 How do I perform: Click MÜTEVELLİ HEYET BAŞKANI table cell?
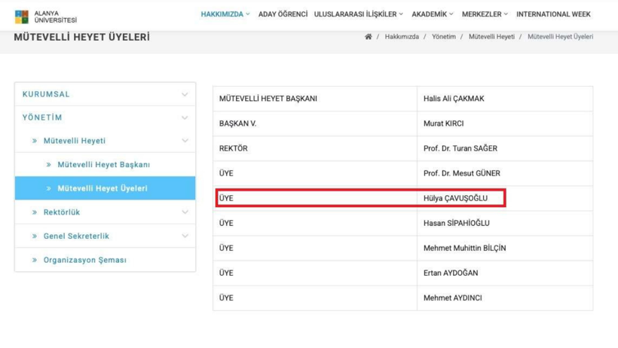(315, 99)
